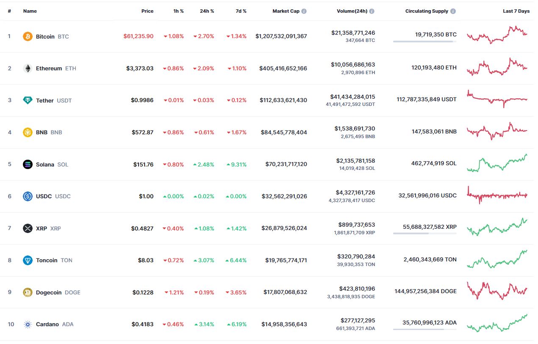Open the Cardano ADA coin page
The width and height of the screenshot is (538, 344).
47,325
